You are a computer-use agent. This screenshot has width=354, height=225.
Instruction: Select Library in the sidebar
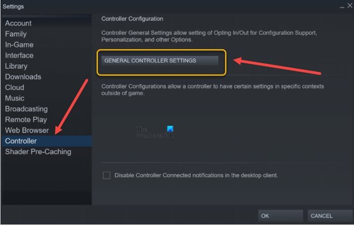pos(16,66)
